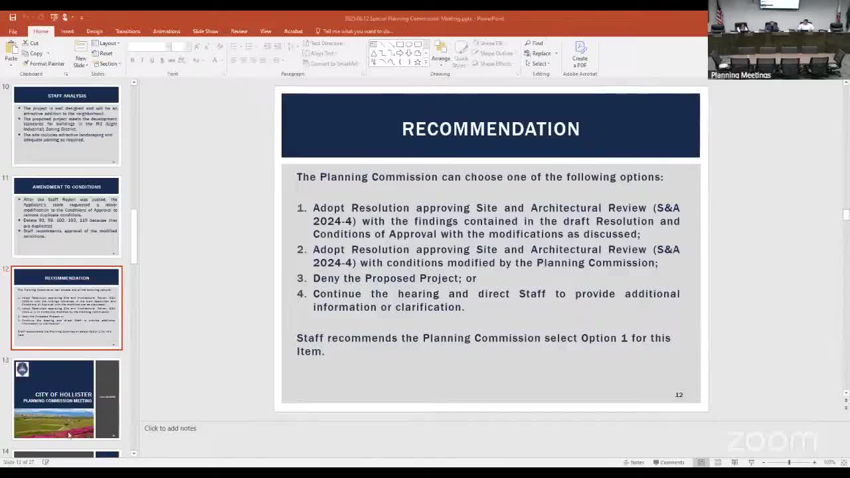Toggle Underline formatting
The height and width of the screenshot is (478, 850).
[151, 60]
